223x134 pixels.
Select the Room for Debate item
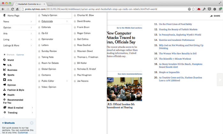pos(50,63)
